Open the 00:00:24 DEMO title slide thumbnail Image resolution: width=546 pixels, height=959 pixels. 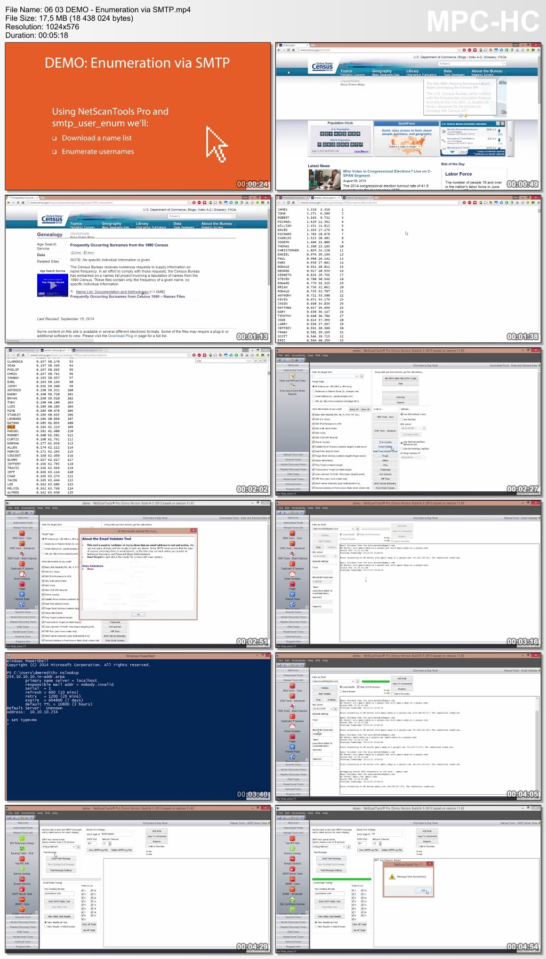pyautogui.click(x=138, y=116)
